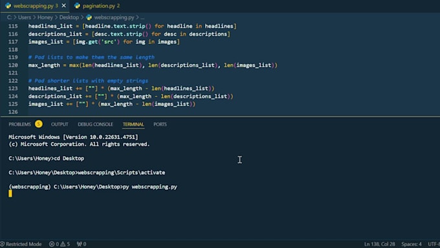The width and height of the screenshot is (440, 248).
Task: Open the Ports panel tab
Action: pos(160,124)
